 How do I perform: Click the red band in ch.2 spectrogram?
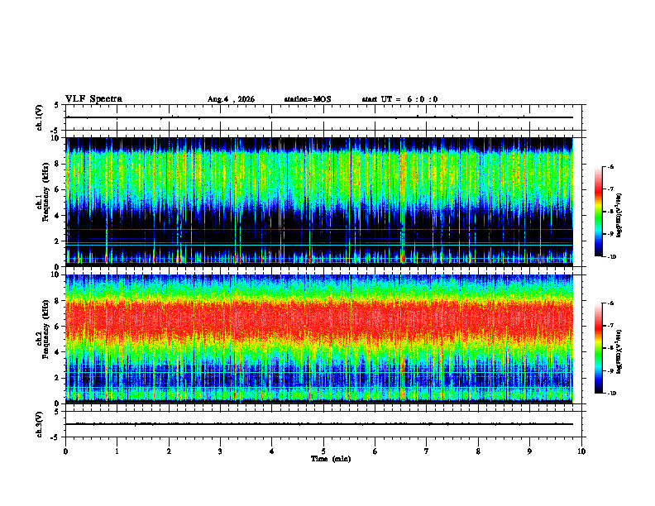click(319, 319)
